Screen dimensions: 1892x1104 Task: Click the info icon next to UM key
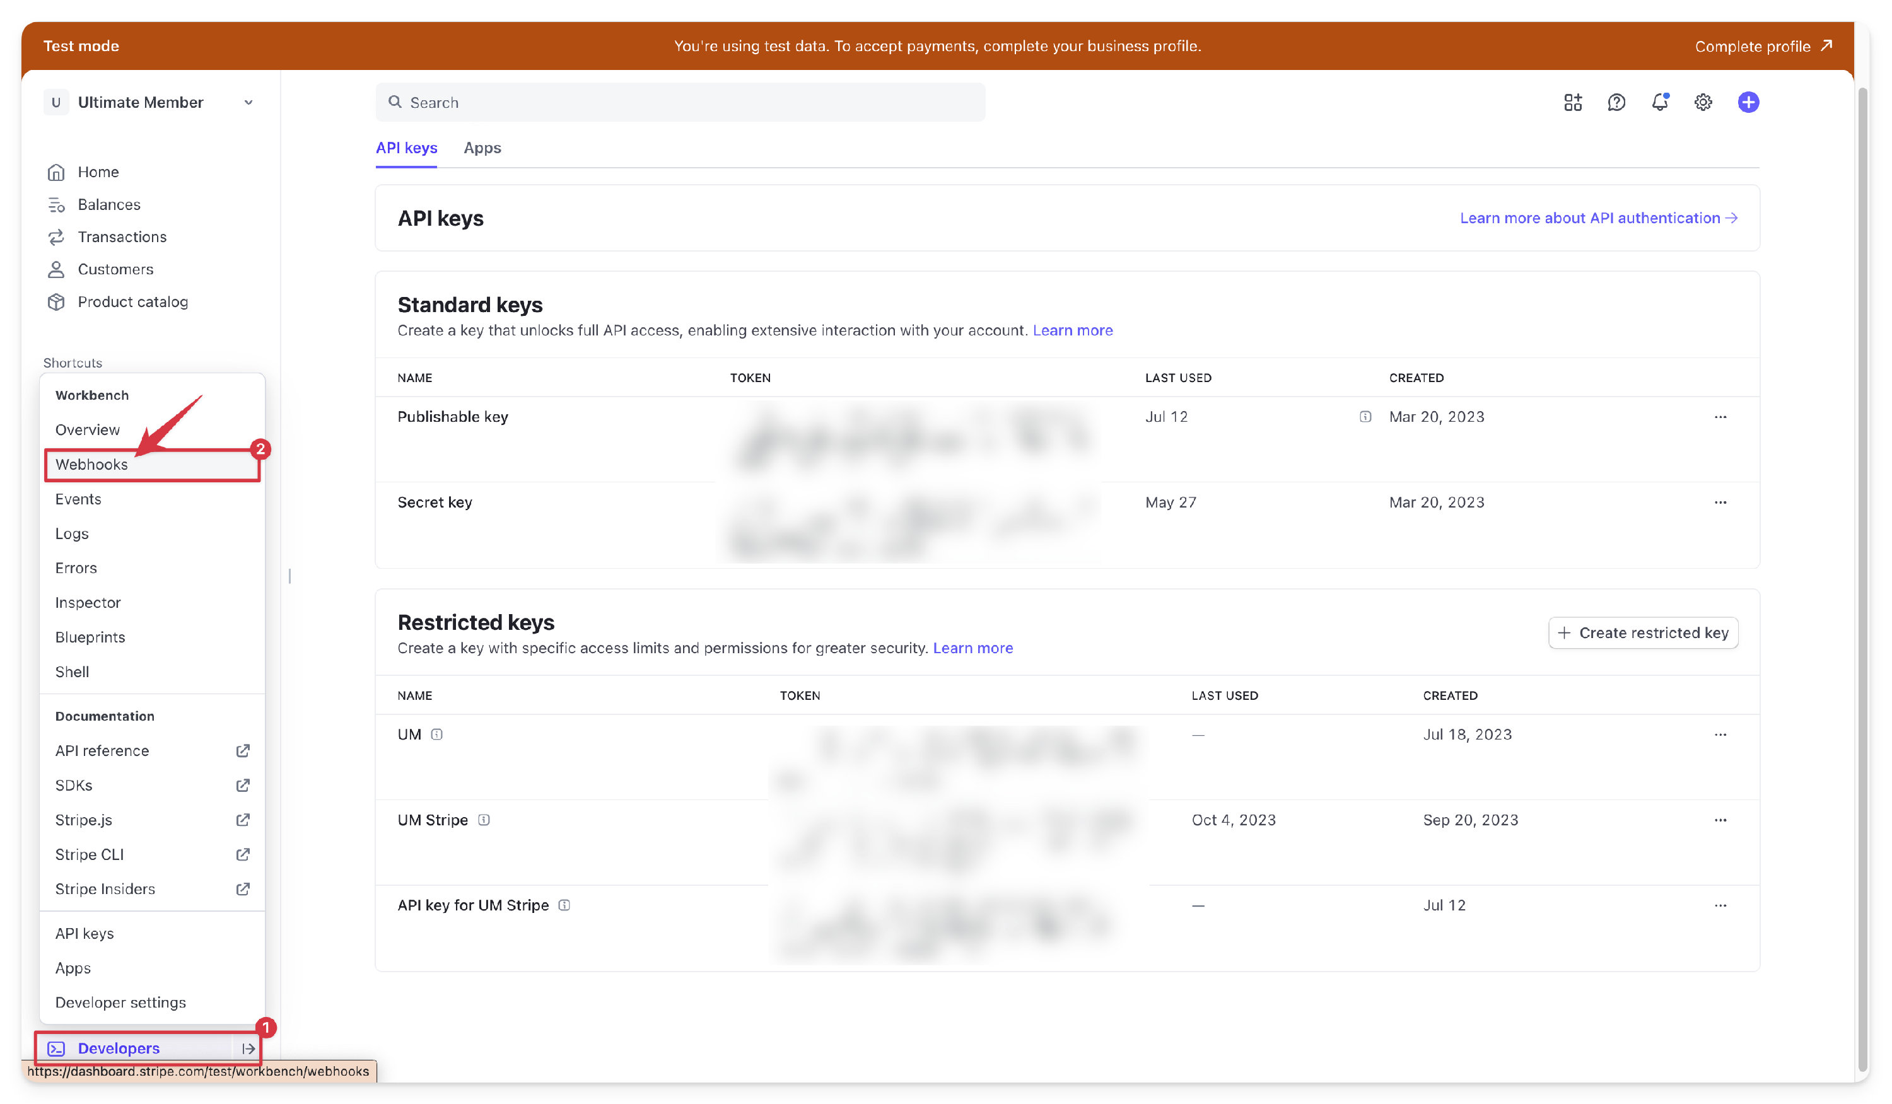click(437, 734)
